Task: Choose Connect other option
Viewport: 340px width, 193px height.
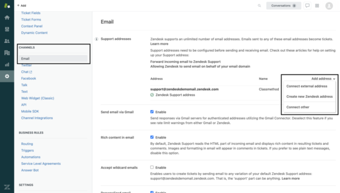Action: click(x=297, y=107)
